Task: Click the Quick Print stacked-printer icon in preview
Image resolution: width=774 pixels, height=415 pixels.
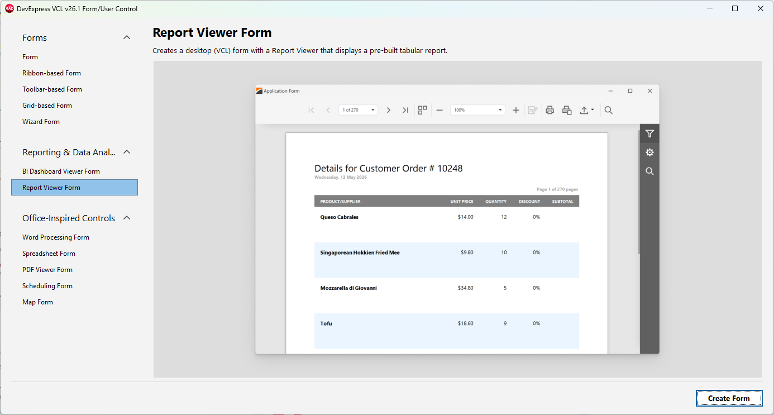Action: tap(567, 110)
